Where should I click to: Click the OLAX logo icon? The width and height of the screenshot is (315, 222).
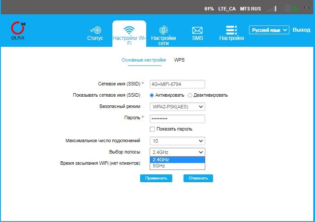coord(18,29)
